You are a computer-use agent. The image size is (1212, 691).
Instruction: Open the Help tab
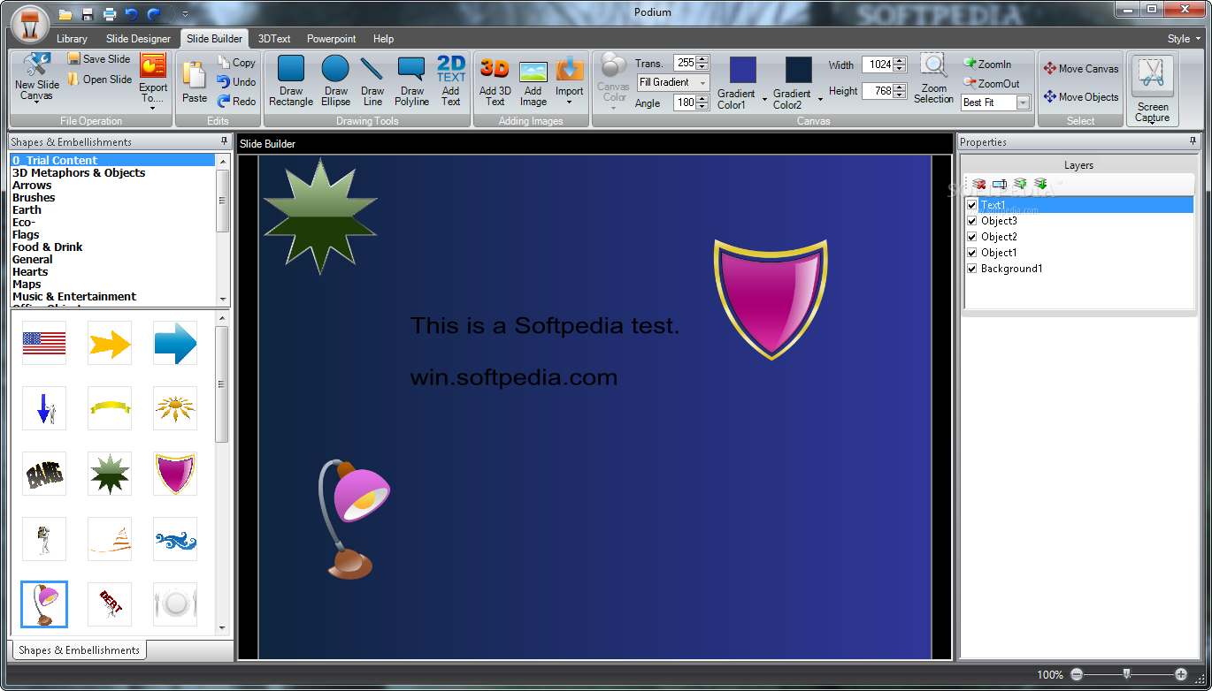[x=383, y=39]
